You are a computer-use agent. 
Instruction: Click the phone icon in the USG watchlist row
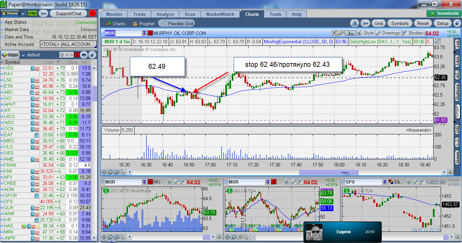click(x=37, y=68)
